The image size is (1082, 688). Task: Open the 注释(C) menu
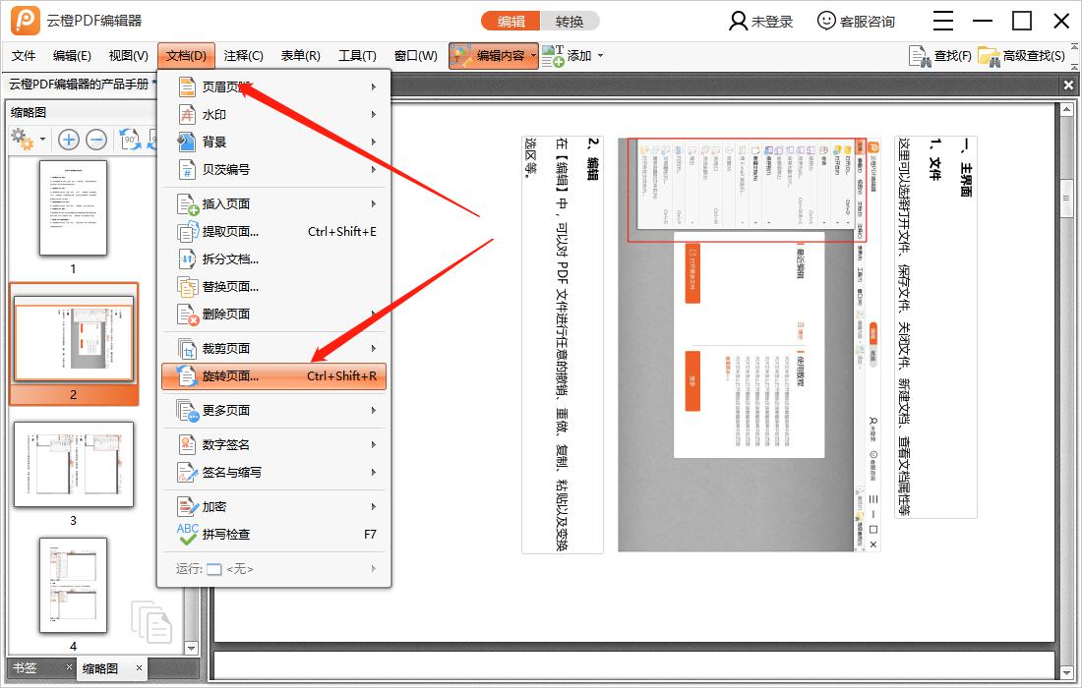coord(244,56)
